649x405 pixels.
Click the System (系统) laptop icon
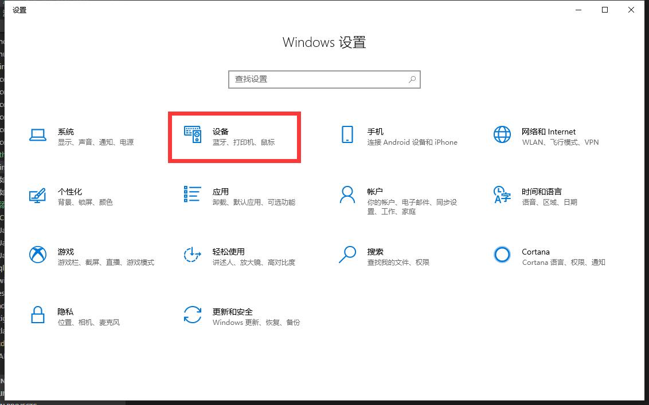coord(38,135)
